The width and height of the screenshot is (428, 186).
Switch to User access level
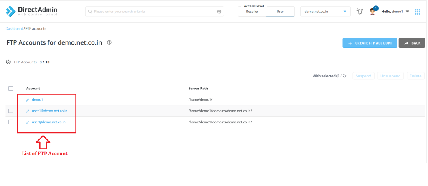click(x=280, y=12)
